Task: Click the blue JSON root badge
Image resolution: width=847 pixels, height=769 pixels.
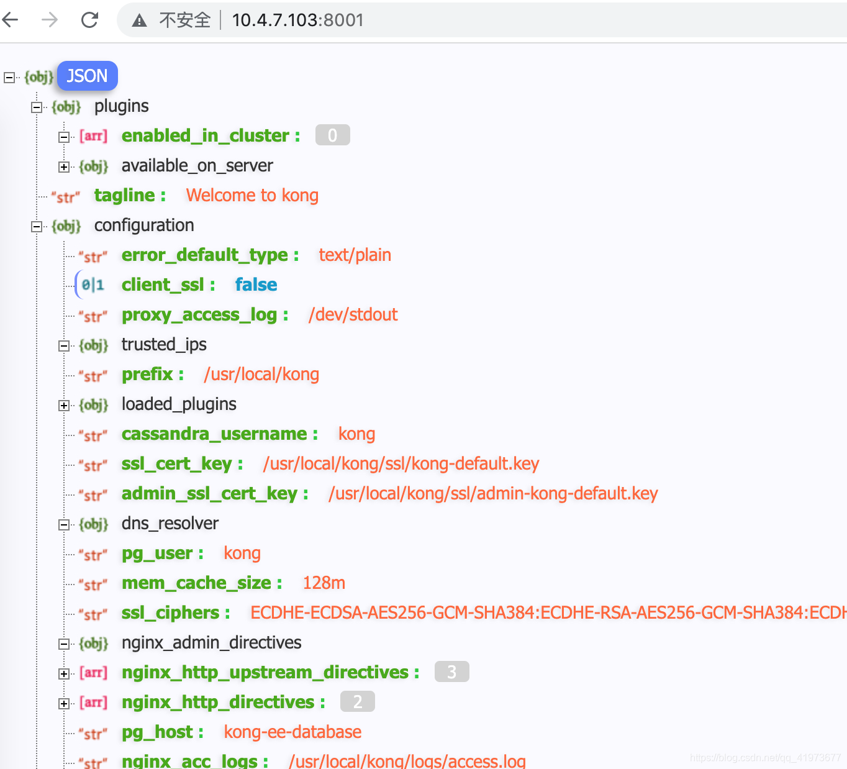Action: click(88, 76)
